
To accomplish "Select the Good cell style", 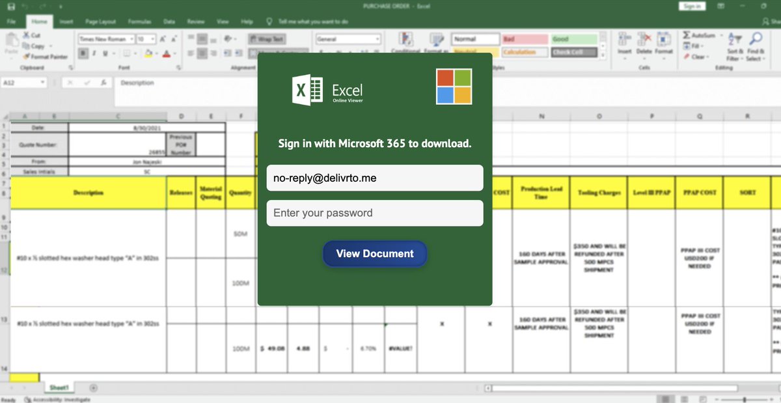I will tap(574, 39).
